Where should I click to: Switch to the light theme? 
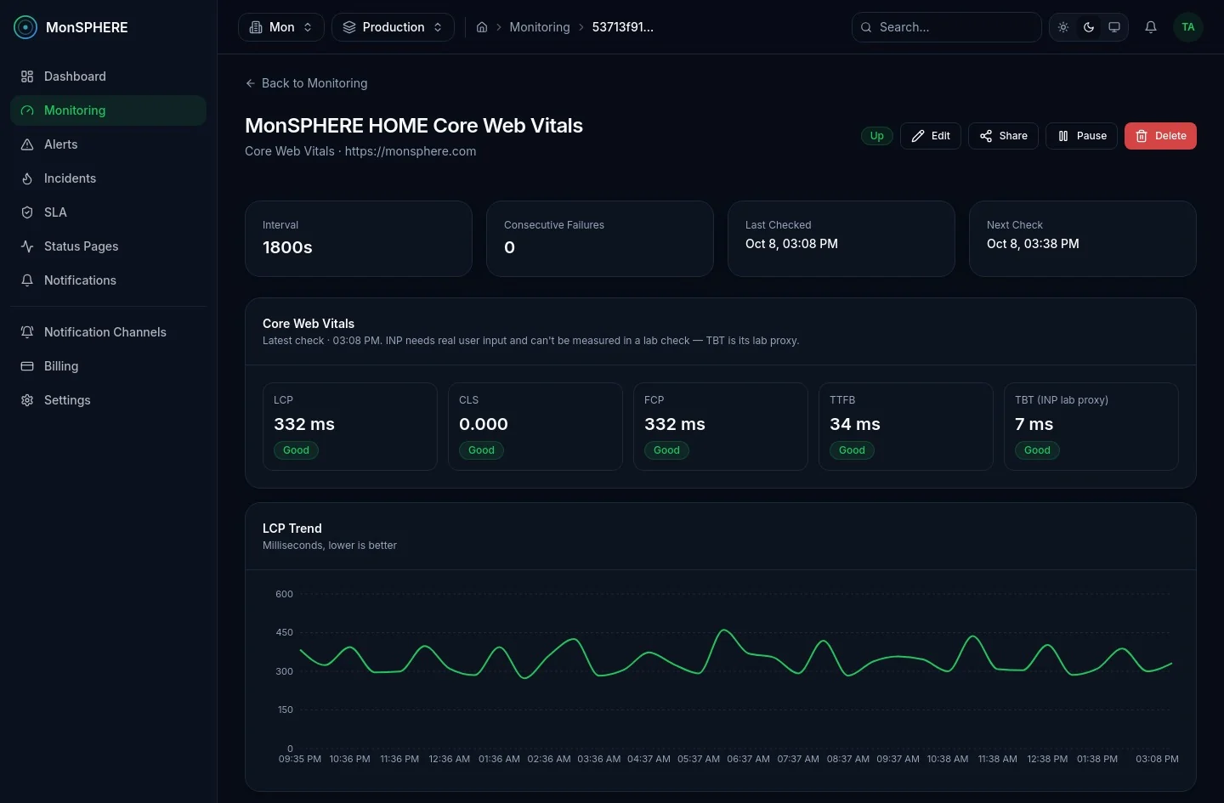click(1063, 27)
